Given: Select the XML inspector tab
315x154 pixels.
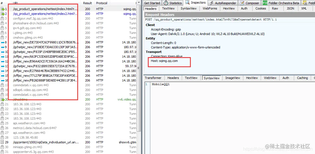Looking at the screenshot, I should (304, 8).
